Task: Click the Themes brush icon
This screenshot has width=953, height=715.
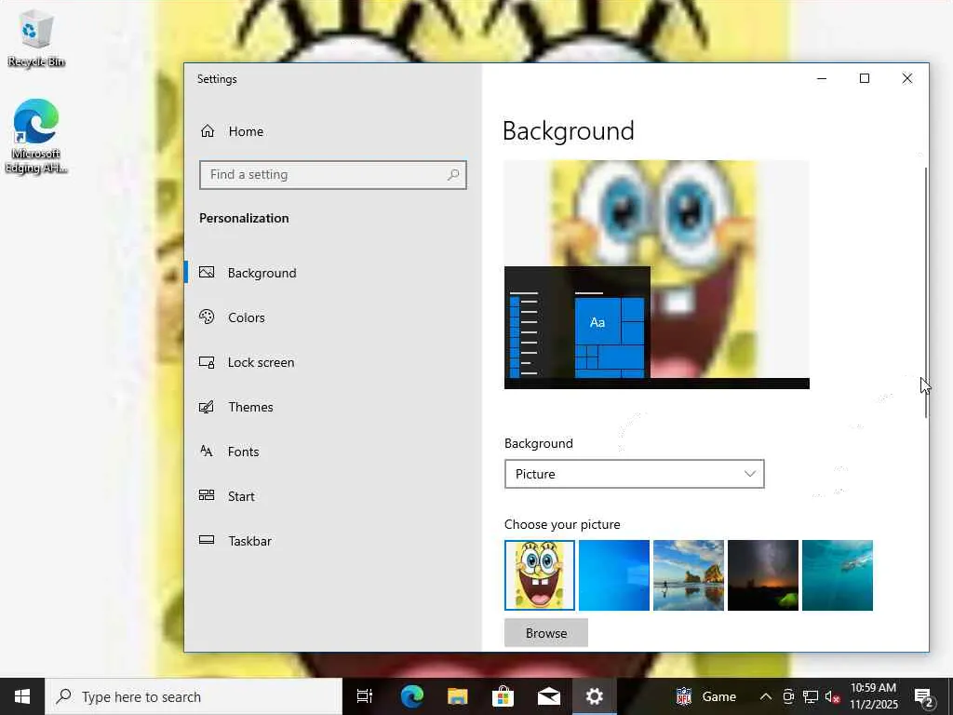Action: coord(207,406)
